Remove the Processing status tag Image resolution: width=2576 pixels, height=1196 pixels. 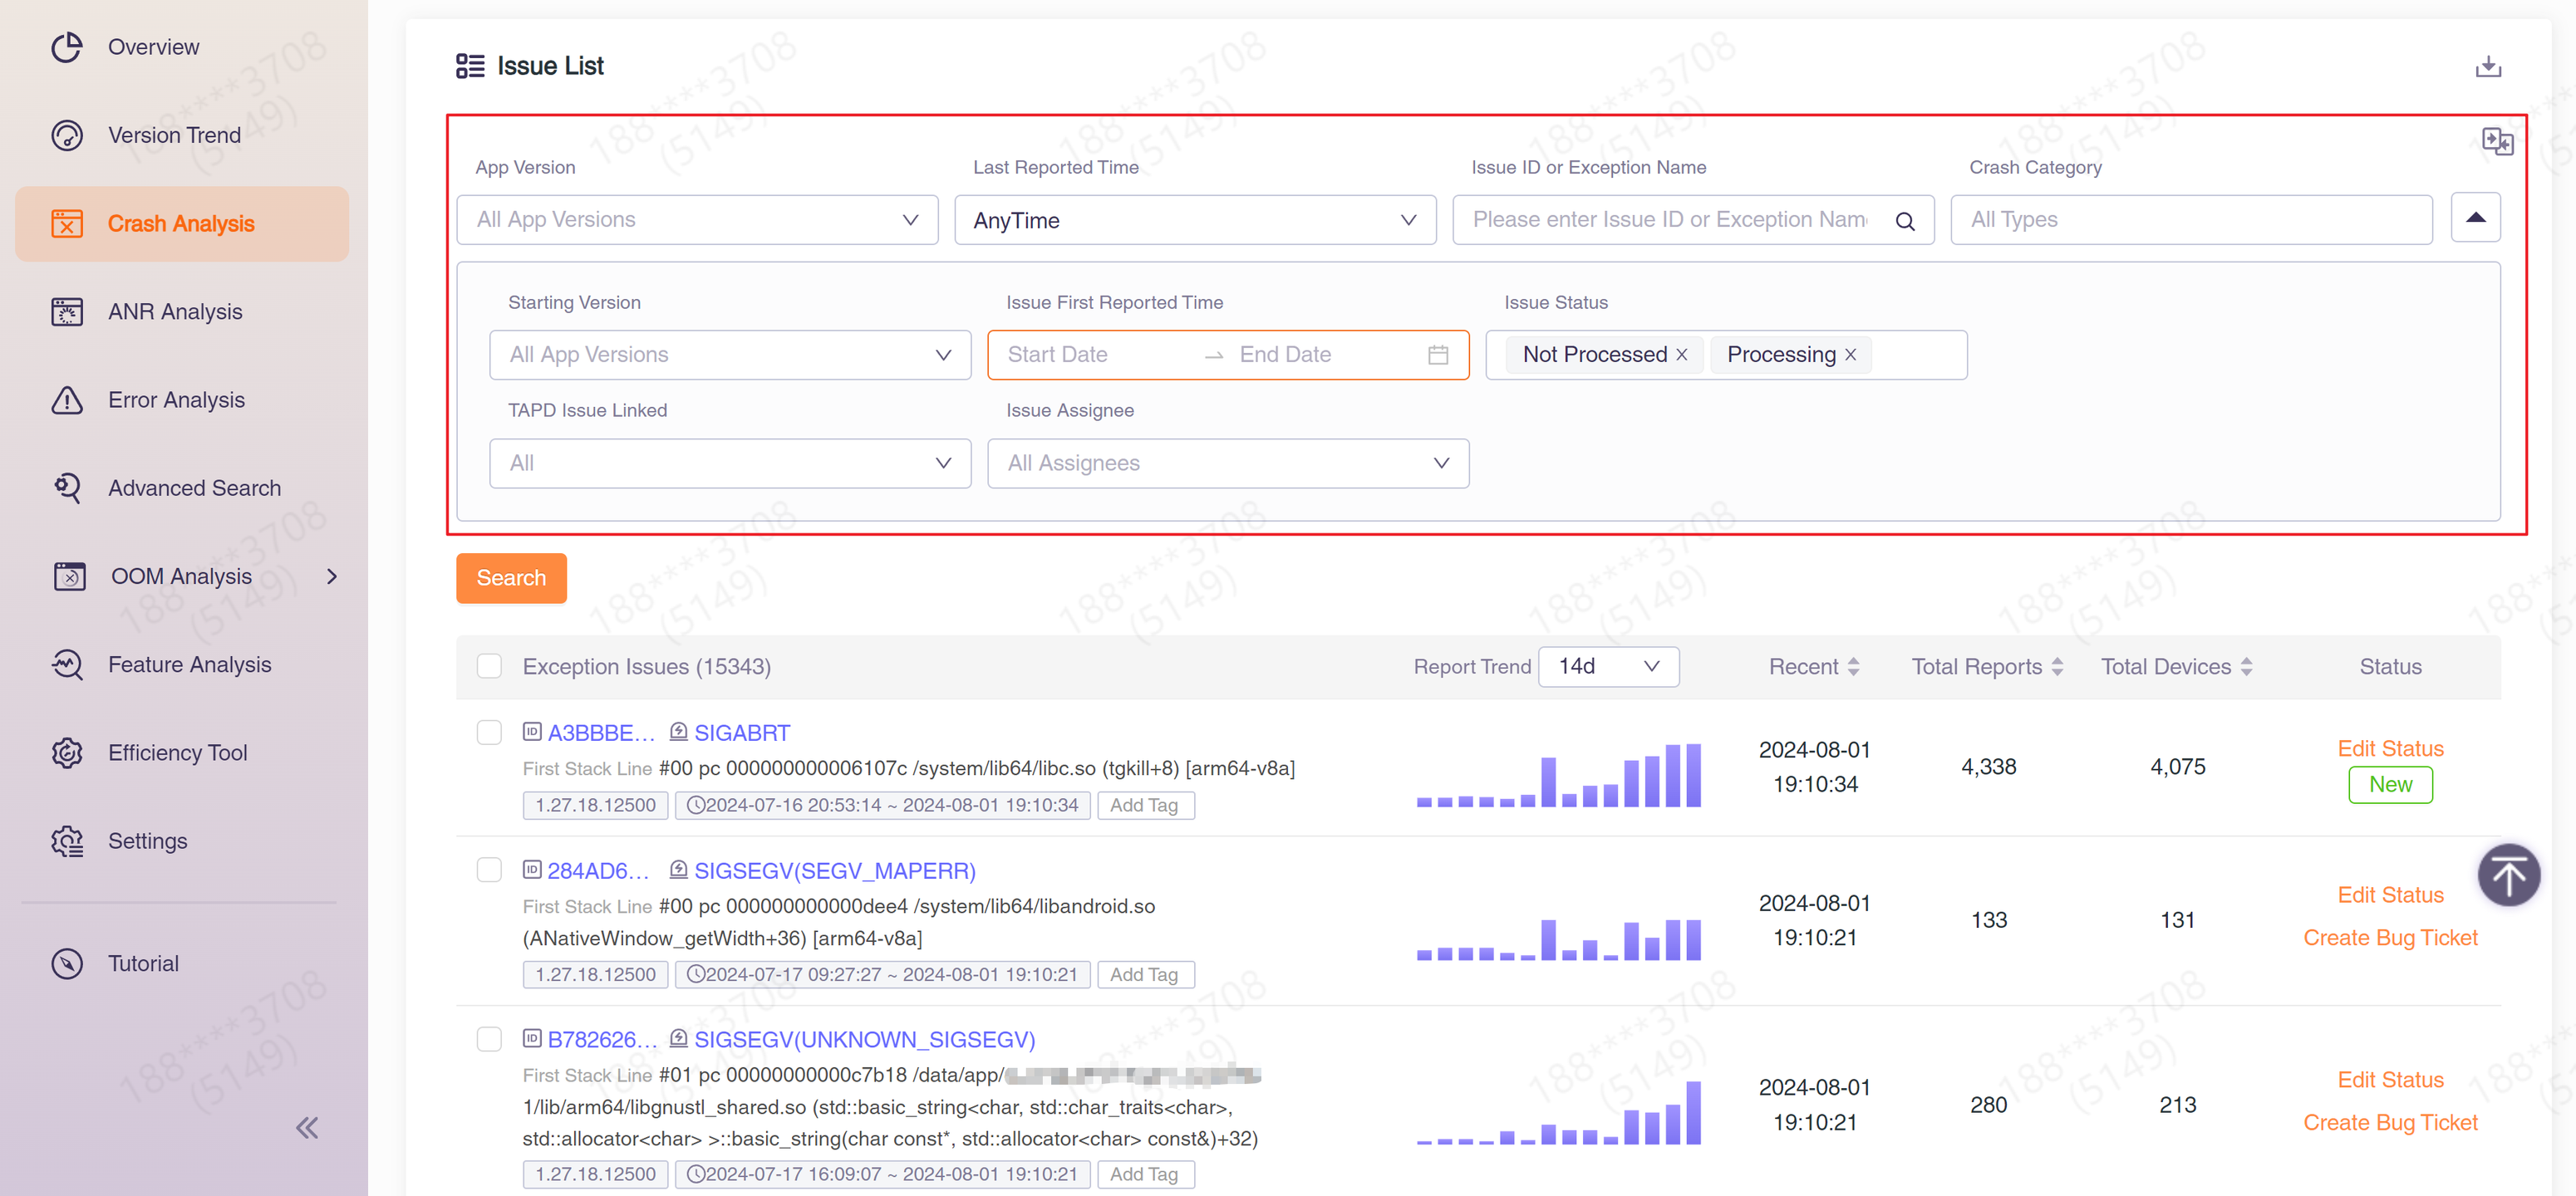1850,355
